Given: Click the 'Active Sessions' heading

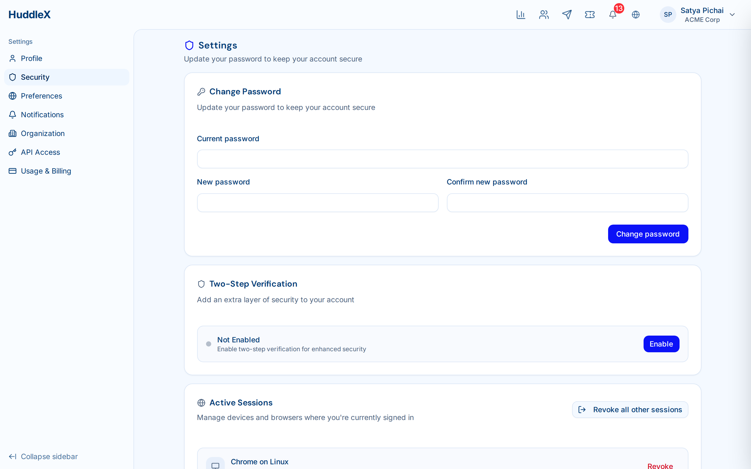Looking at the screenshot, I should [x=241, y=403].
